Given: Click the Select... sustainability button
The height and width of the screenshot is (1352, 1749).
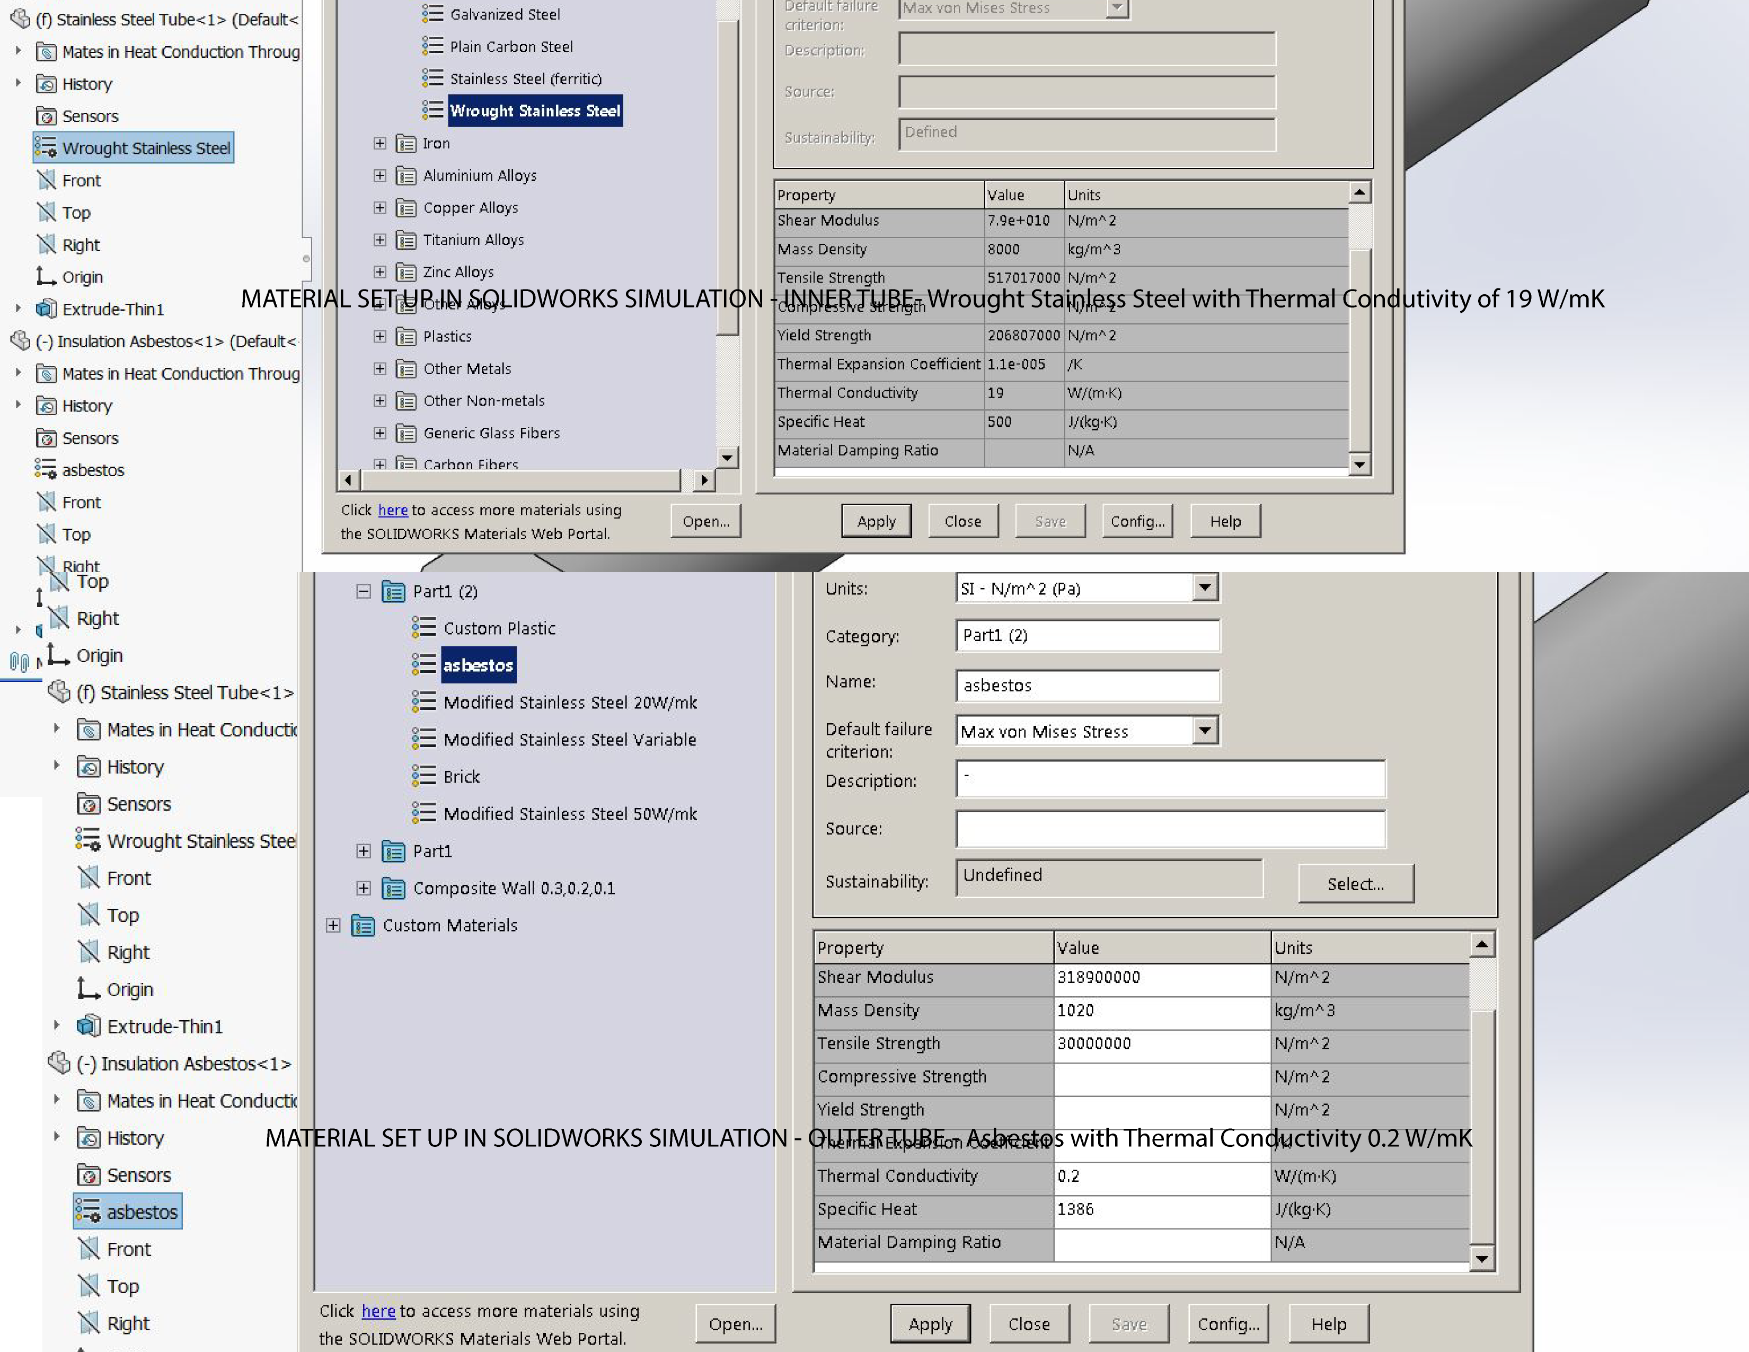Looking at the screenshot, I should pyautogui.click(x=1356, y=883).
